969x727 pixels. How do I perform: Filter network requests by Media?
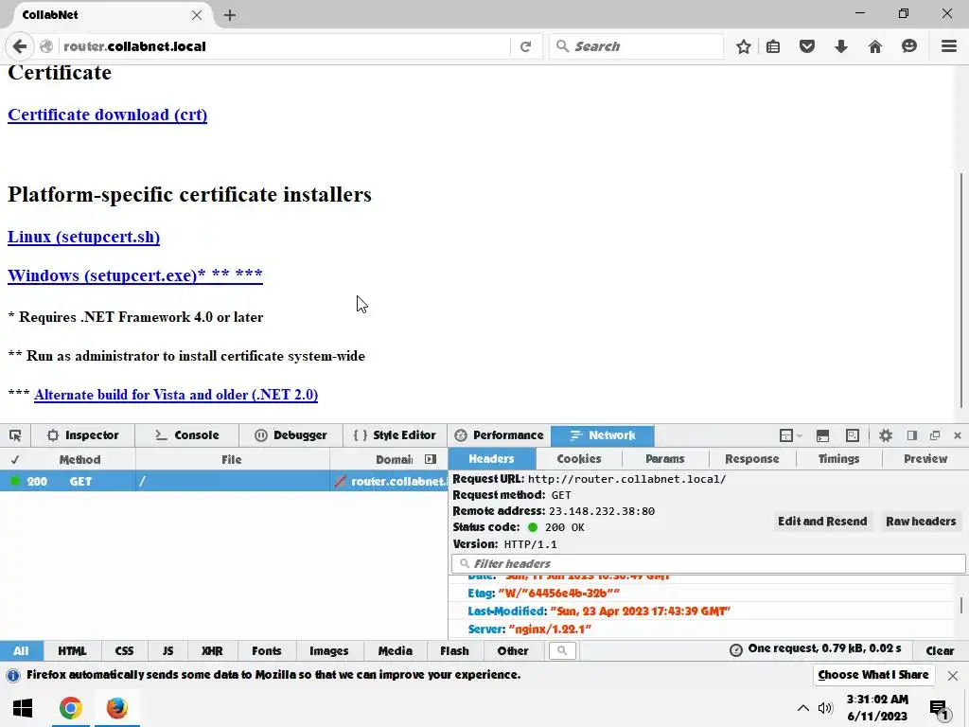(395, 650)
